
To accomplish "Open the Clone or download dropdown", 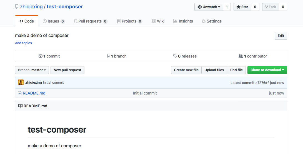I will point(267,70).
